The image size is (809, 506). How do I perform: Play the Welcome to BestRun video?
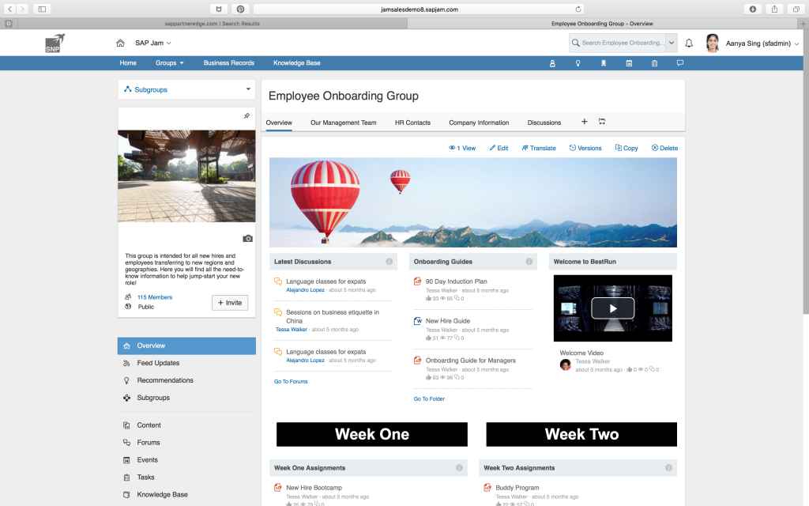click(x=612, y=308)
